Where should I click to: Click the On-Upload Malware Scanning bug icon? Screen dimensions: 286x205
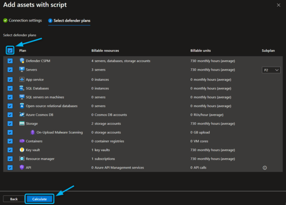(x=32, y=132)
